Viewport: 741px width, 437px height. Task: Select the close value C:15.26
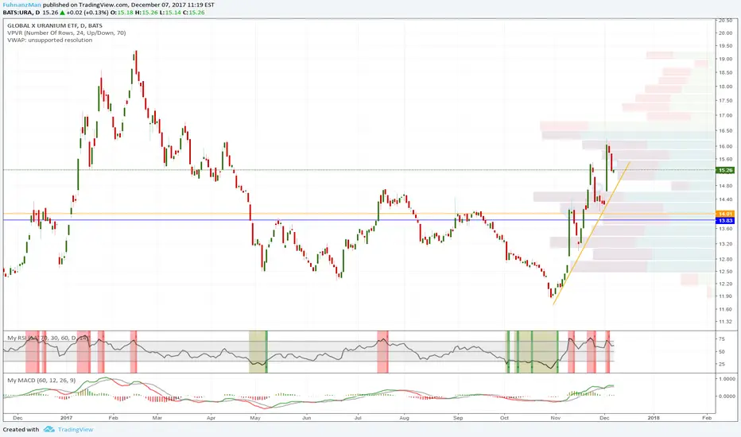193,12
